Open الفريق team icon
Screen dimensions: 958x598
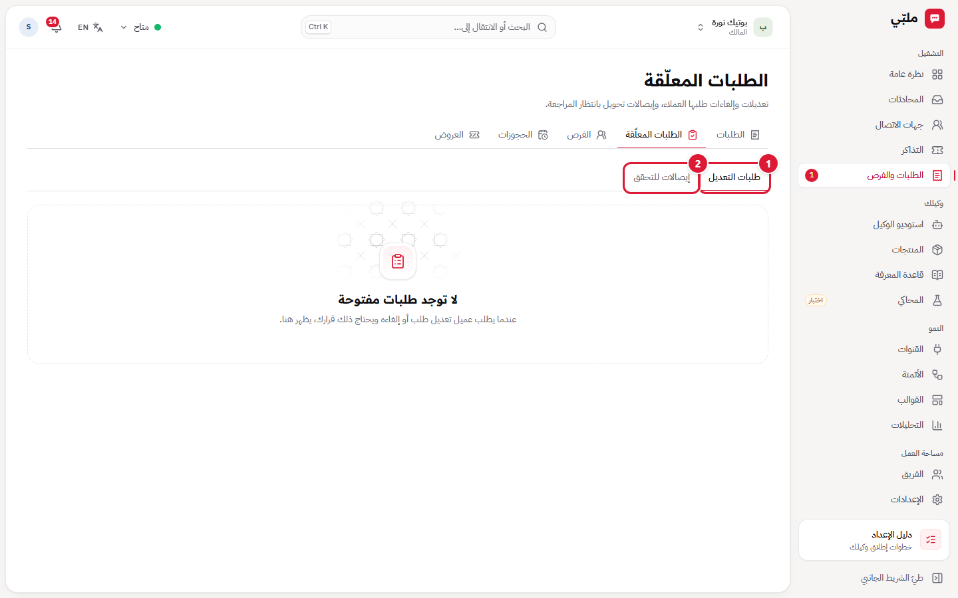tap(937, 474)
